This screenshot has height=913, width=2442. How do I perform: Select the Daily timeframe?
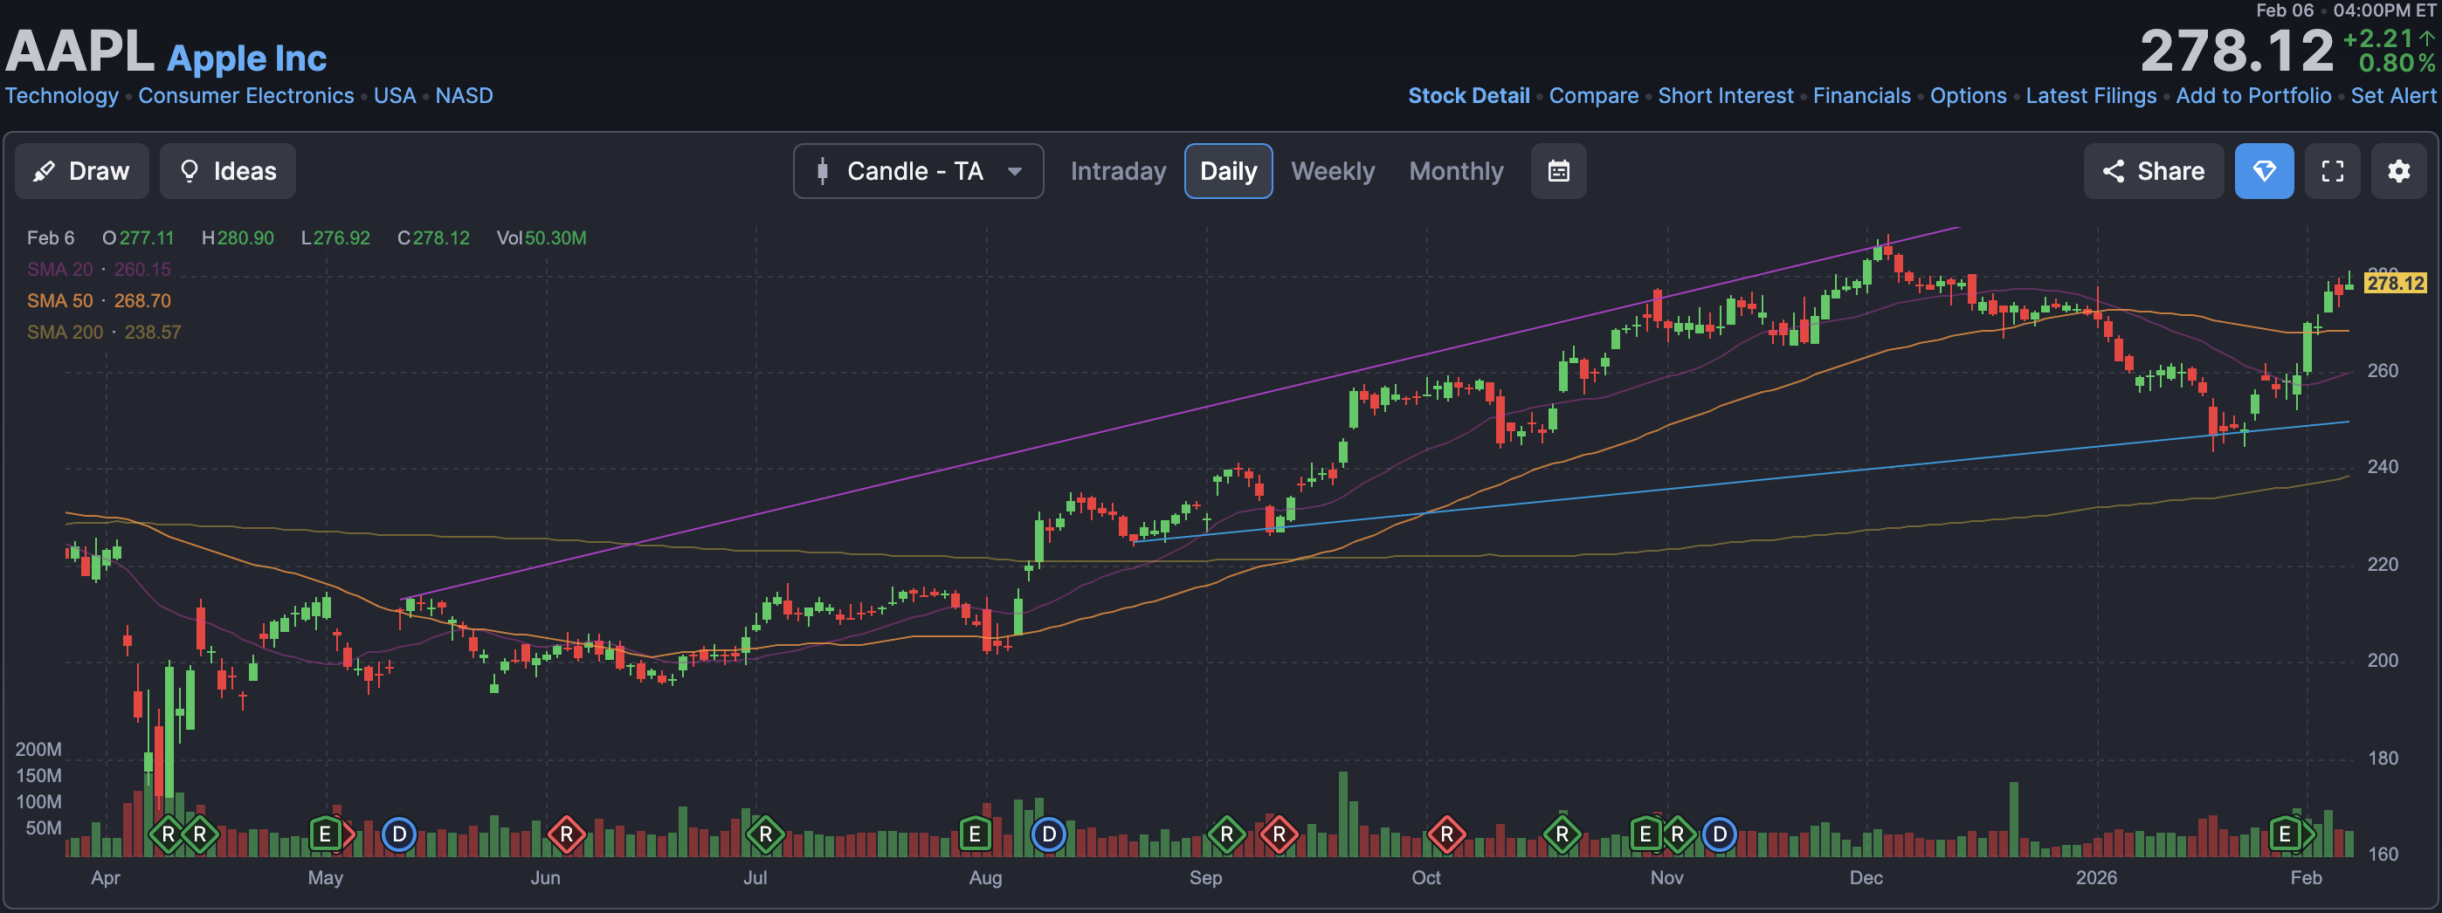click(x=1229, y=171)
